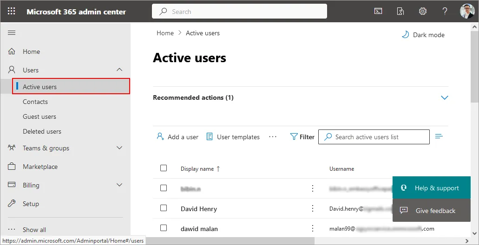Viewport: 479px width, 245px height.
Task: Open Setup in sidebar
Action: click(31, 204)
